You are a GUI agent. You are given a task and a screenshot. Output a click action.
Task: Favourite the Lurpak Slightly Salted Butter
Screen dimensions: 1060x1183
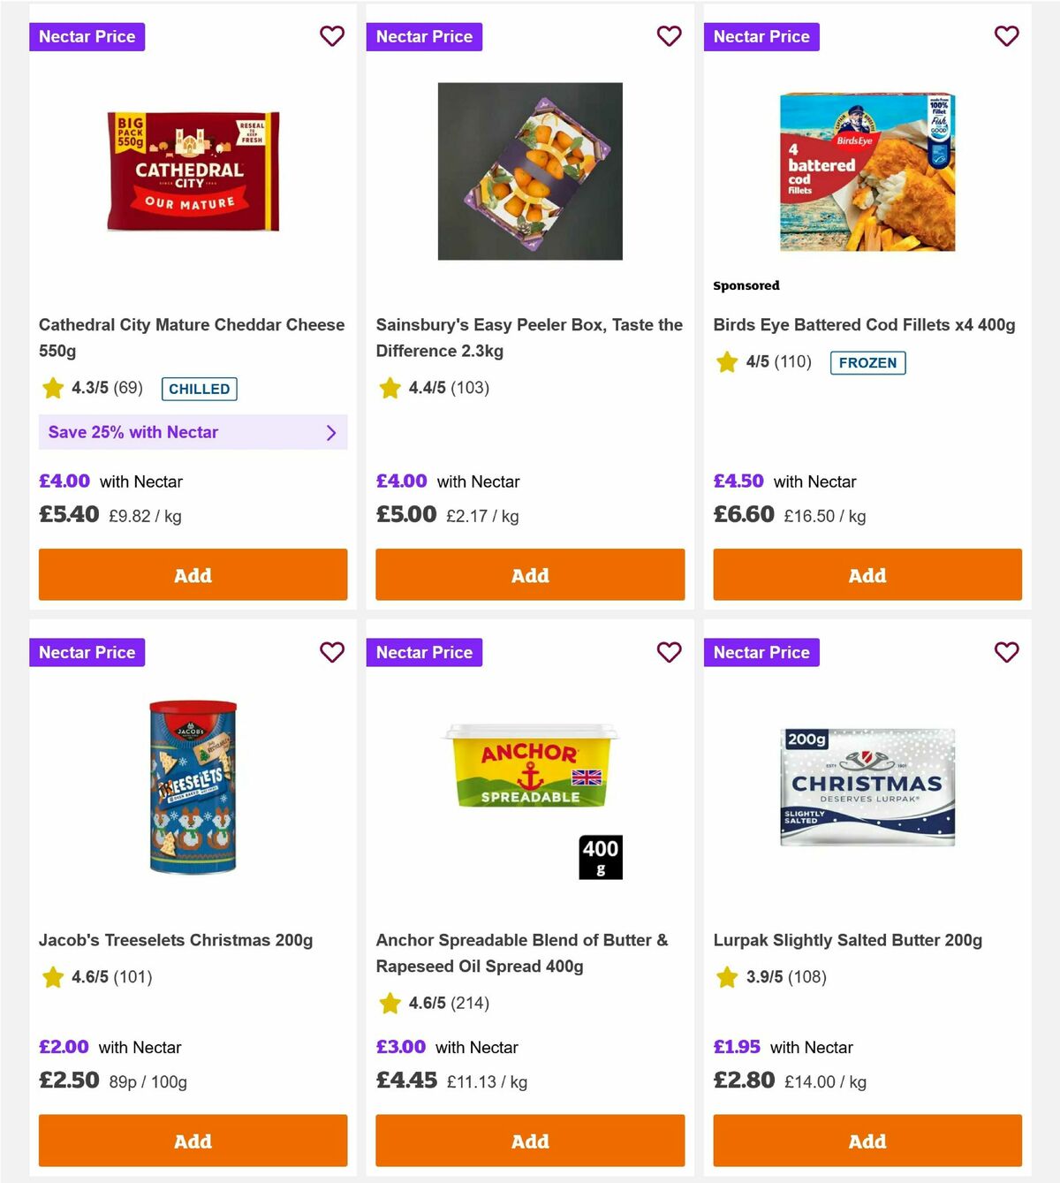[x=1006, y=652]
